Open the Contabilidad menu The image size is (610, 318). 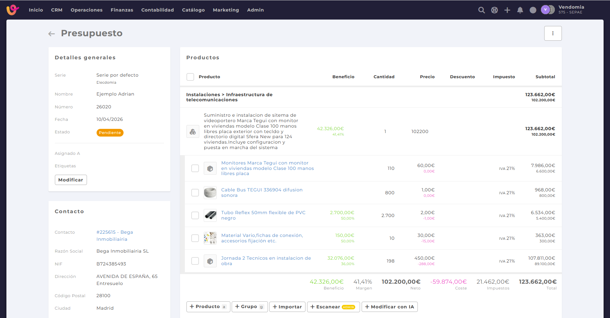pos(158,10)
